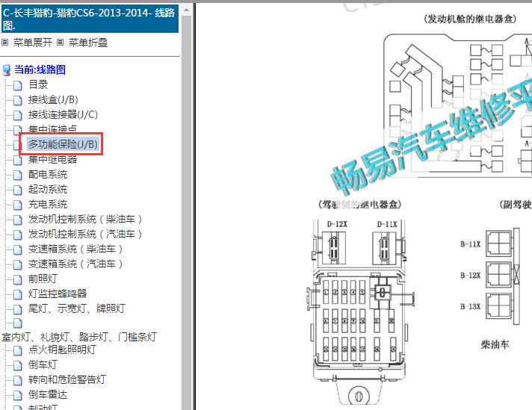The height and width of the screenshot is (410, 532).
Task: Open 发动机控制系统（汽油车） entry
Action: pos(85,234)
